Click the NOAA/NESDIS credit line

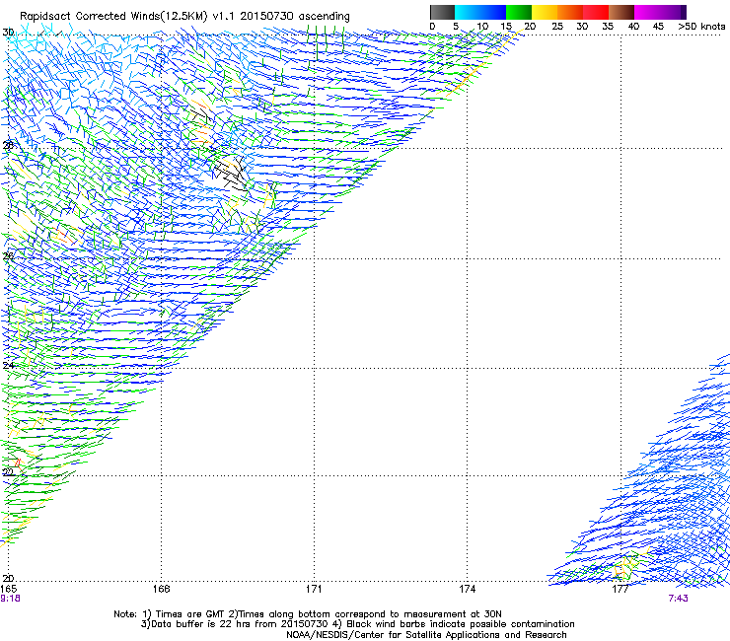[x=426, y=635]
